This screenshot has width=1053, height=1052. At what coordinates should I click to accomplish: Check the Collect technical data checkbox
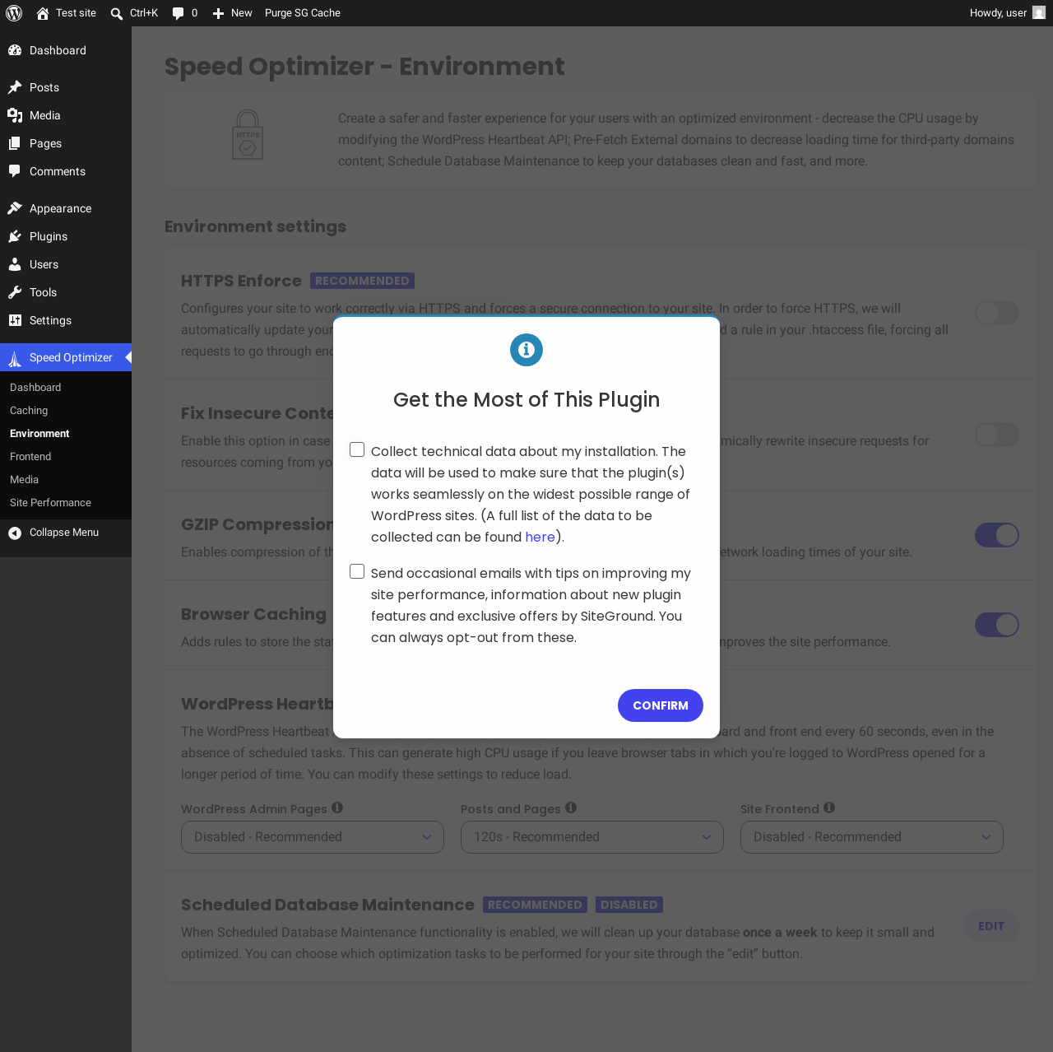[x=357, y=449]
